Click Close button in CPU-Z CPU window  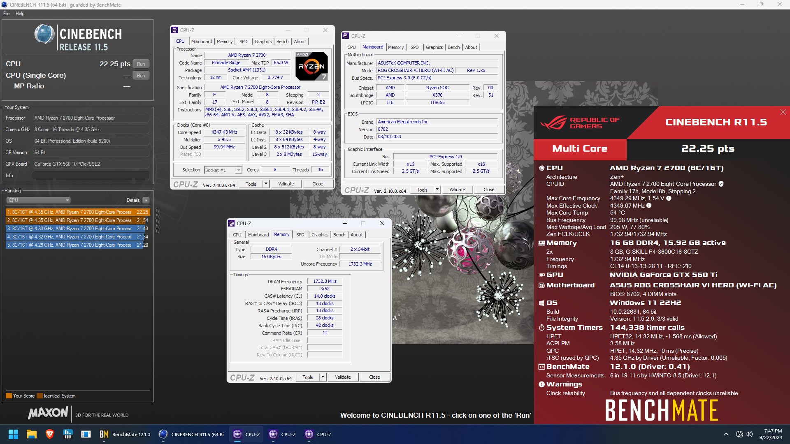pyautogui.click(x=318, y=184)
